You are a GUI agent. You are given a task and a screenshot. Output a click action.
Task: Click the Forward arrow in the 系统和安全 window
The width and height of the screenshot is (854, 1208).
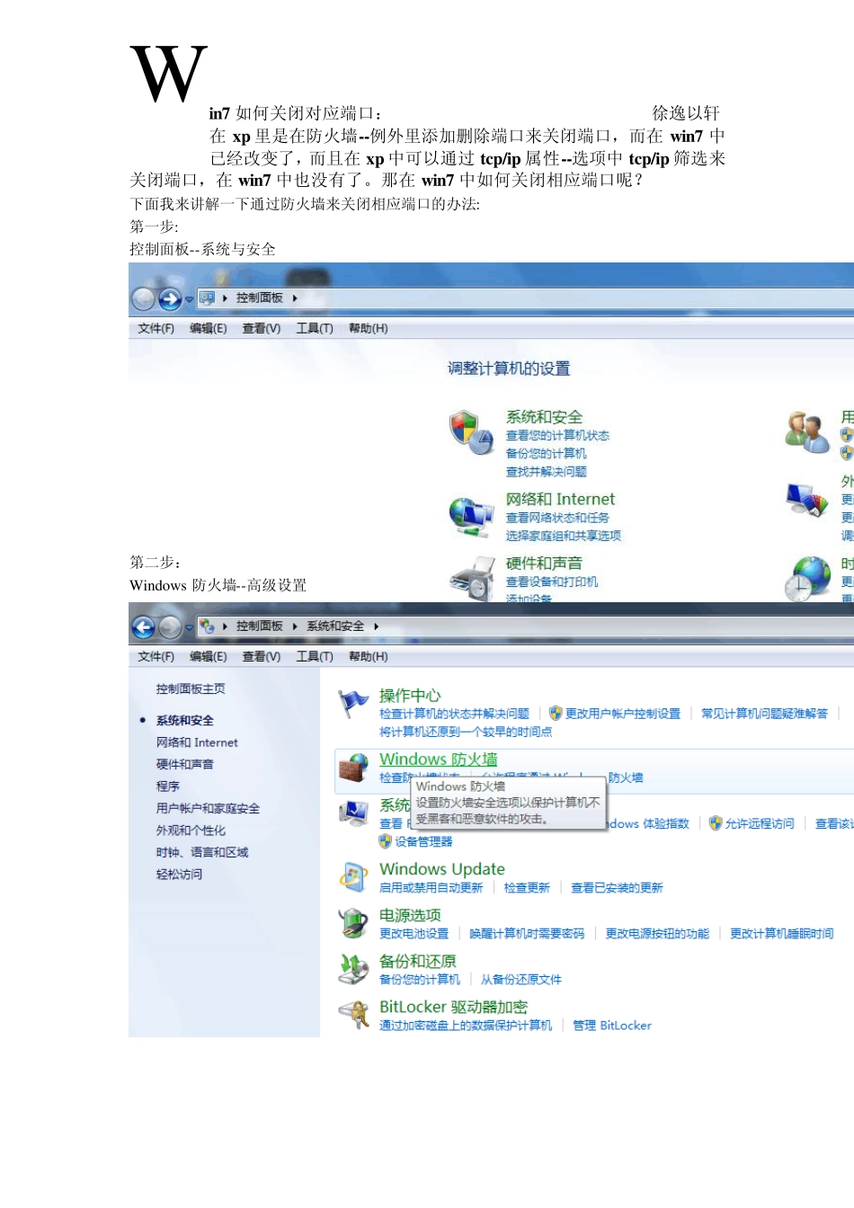(x=170, y=626)
